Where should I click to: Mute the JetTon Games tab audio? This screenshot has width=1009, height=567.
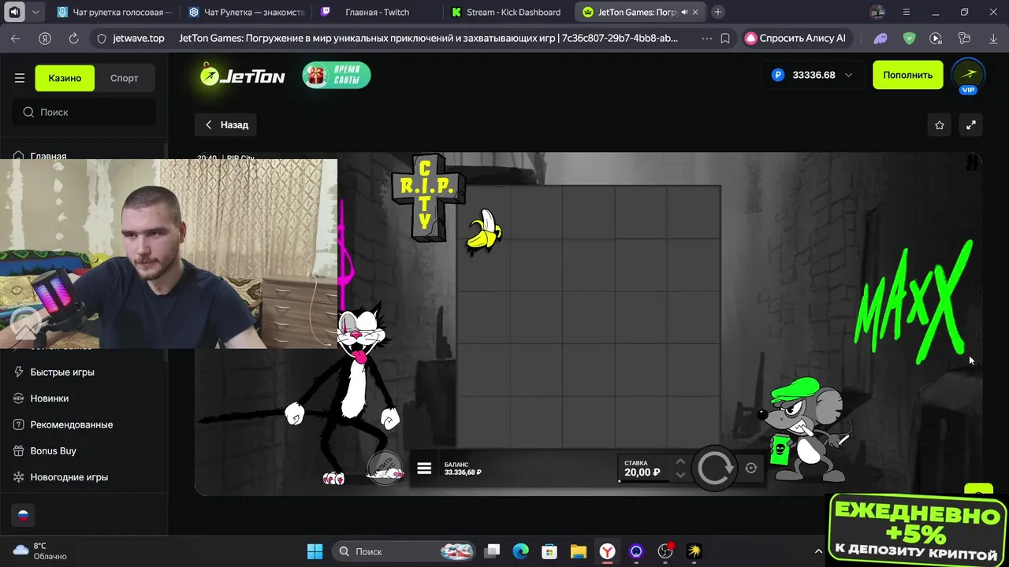click(683, 13)
